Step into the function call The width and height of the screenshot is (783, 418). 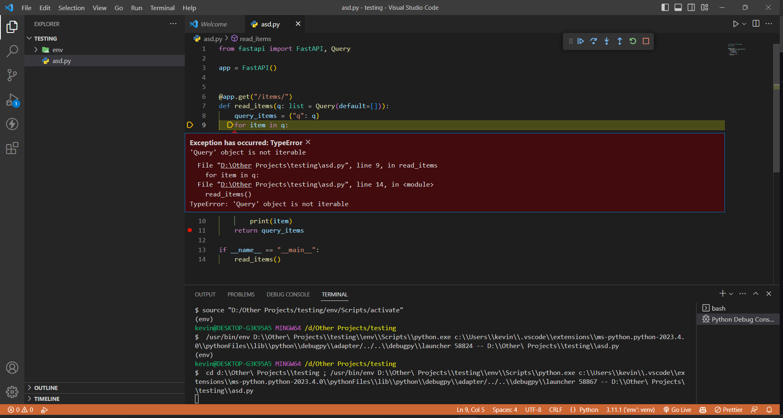point(606,41)
